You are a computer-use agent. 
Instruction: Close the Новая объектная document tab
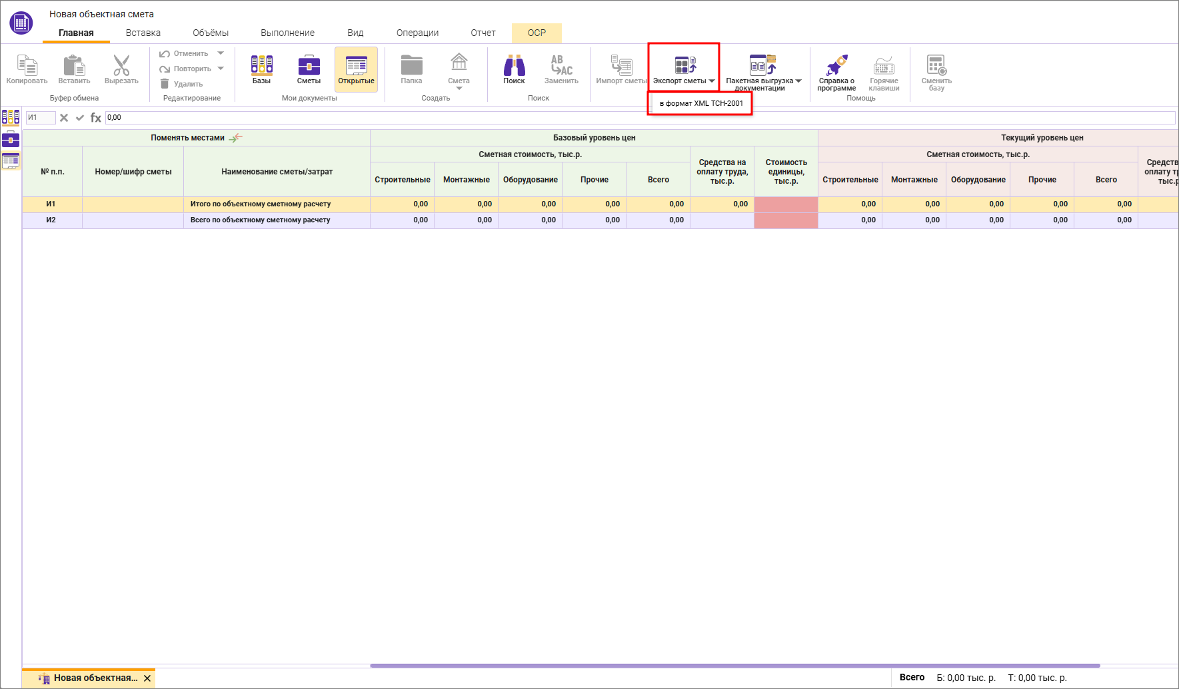(147, 678)
